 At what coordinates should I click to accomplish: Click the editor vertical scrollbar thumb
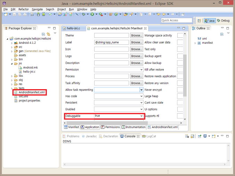[185, 75]
